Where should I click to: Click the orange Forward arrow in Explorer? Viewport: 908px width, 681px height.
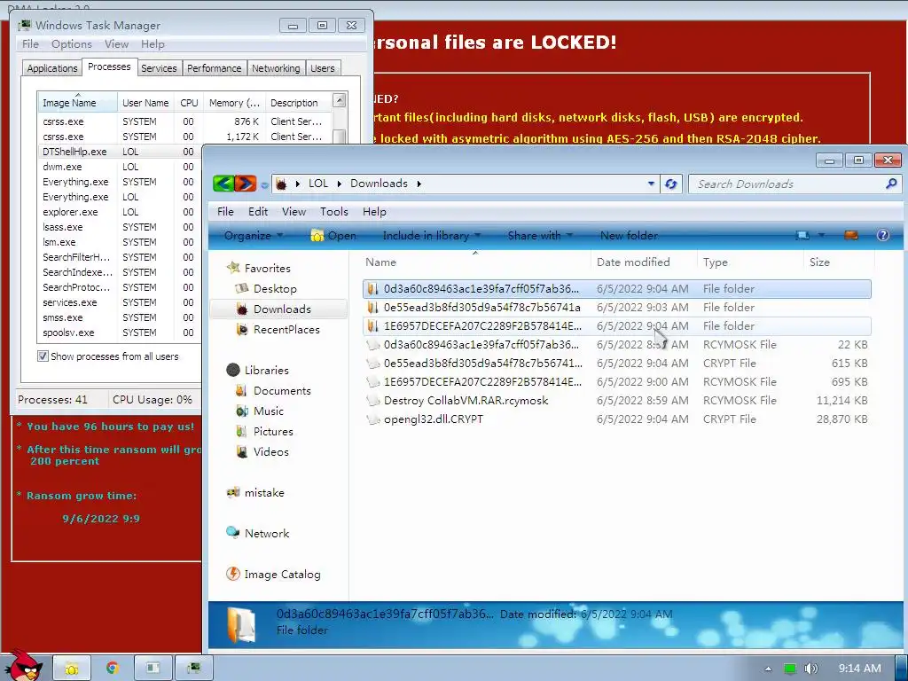246,184
